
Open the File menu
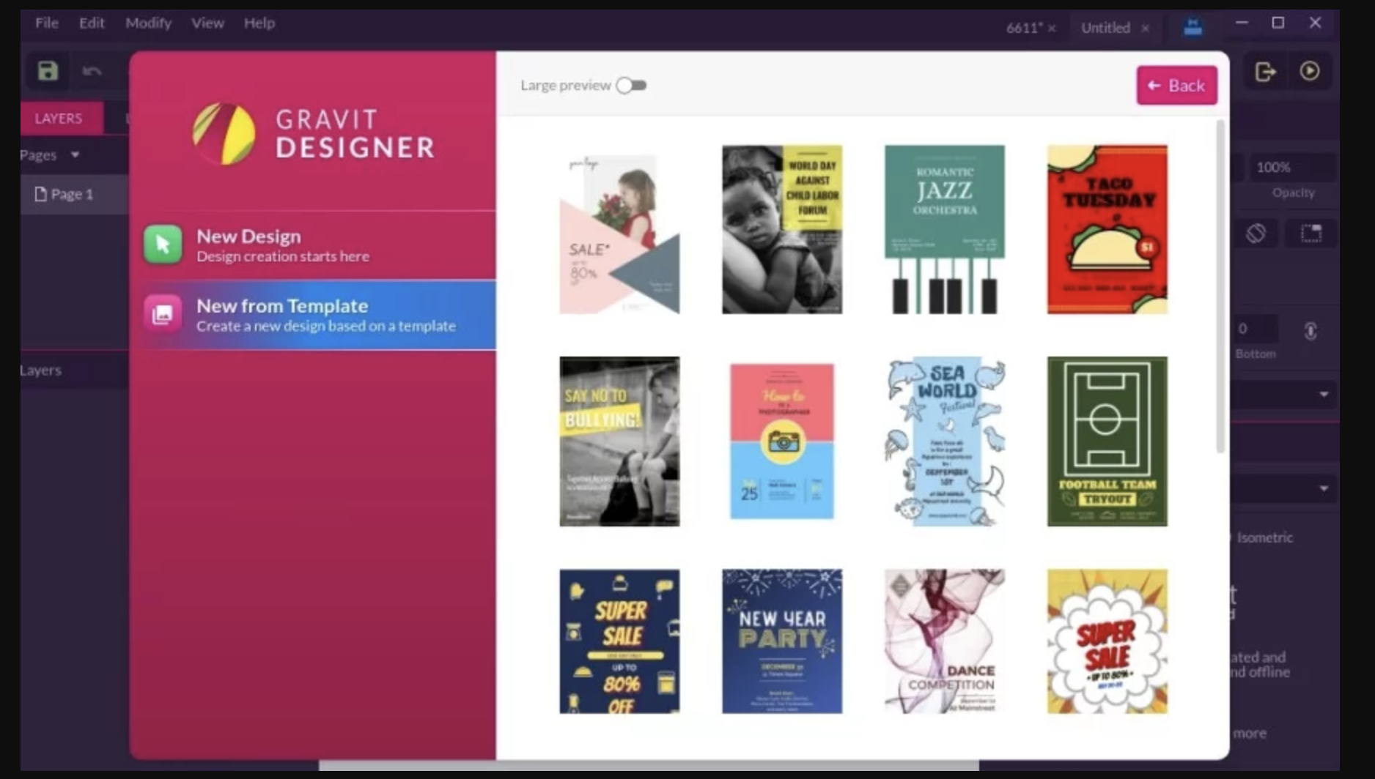pyautogui.click(x=47, y=23)
